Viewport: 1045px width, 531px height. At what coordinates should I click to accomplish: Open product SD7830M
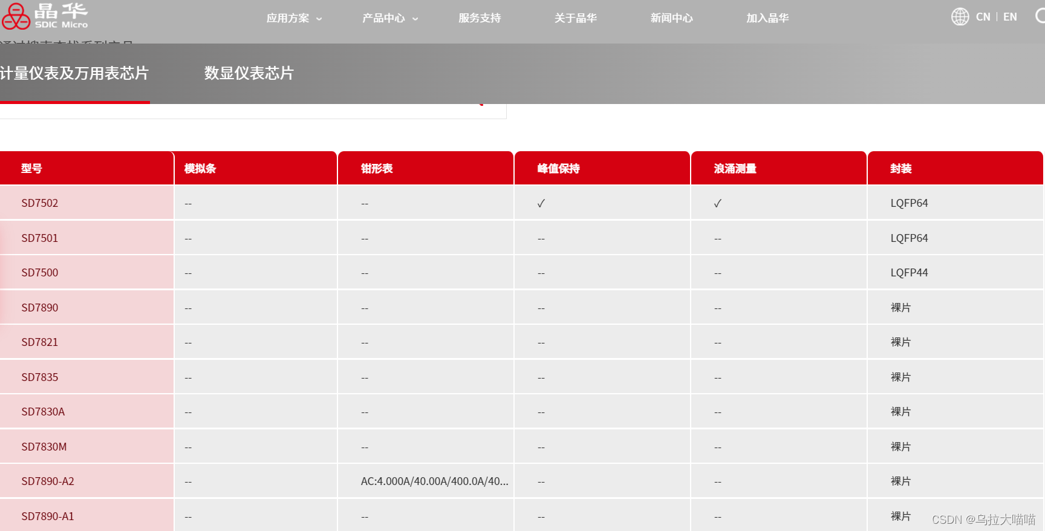[44, 447]
